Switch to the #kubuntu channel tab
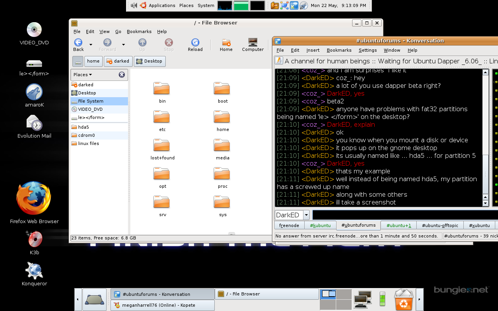 click(x=320, y=225)
